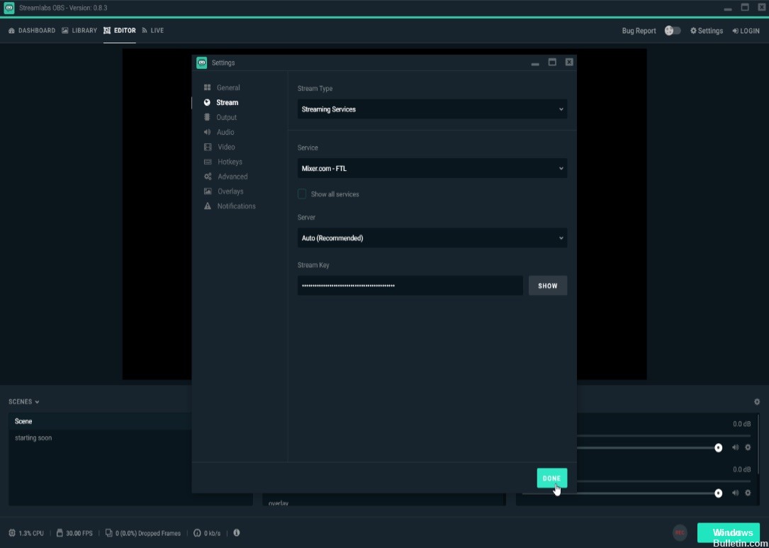Click the info icon in status bar

(x=237, y=532)
